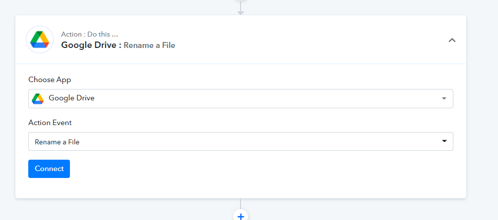
Task: Click the bold Google Drive header title
Action: click(91, 45)
